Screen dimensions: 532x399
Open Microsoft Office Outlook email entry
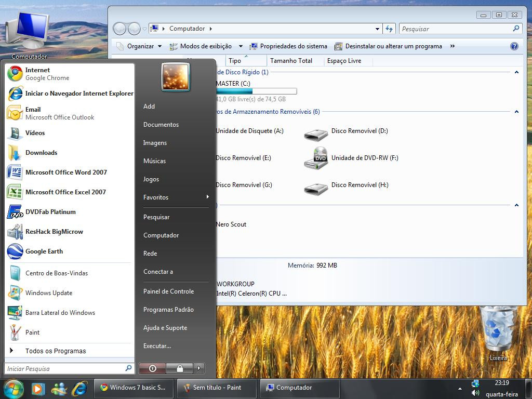click(70, 113)
